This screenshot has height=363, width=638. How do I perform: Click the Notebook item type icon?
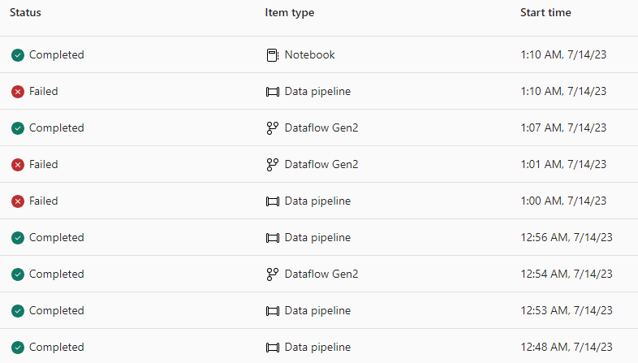point(272,55)
